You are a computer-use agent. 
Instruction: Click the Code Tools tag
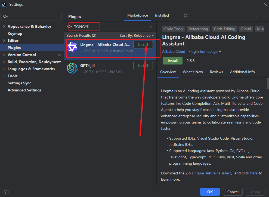(174, 29)
